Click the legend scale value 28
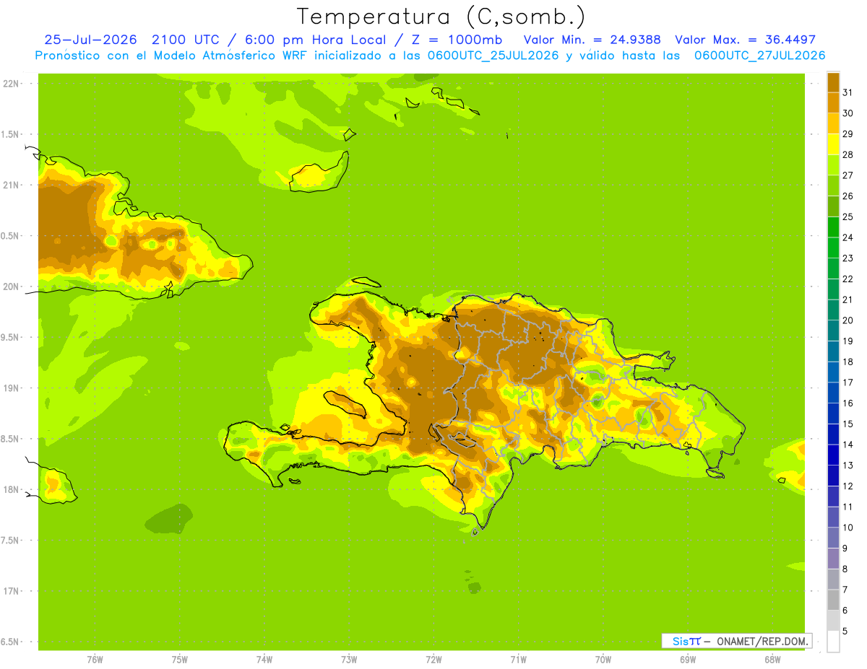 847,154
